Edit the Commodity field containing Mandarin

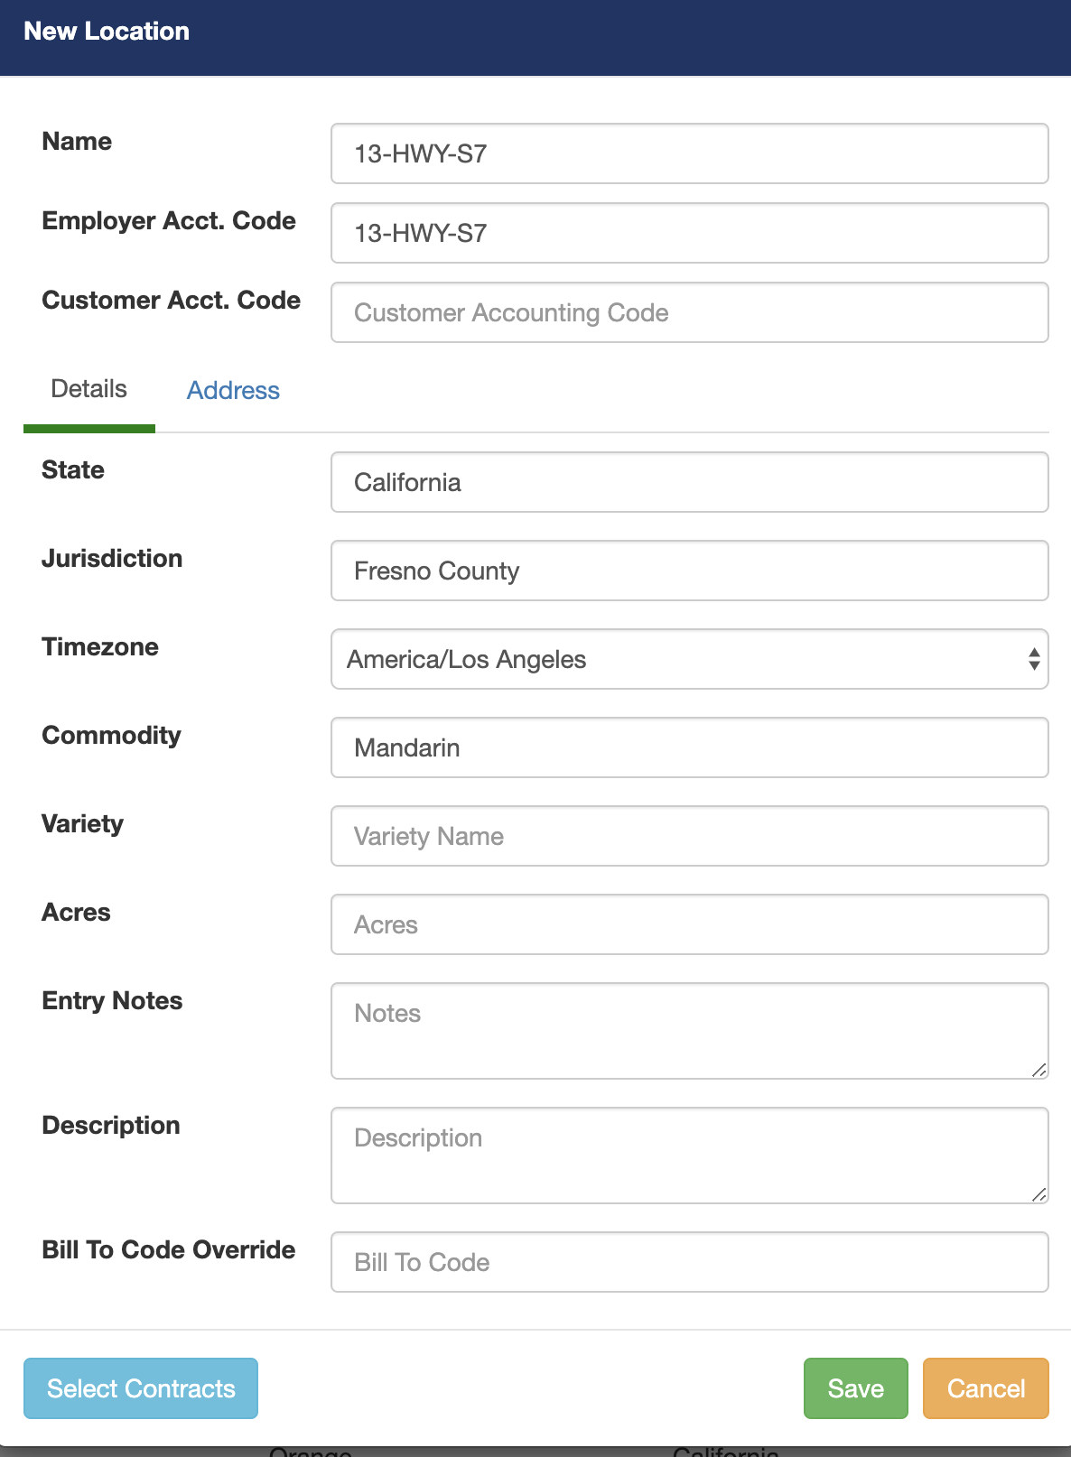689,747
